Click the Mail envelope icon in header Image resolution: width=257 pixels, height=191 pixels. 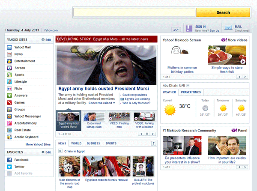[228, 27]
